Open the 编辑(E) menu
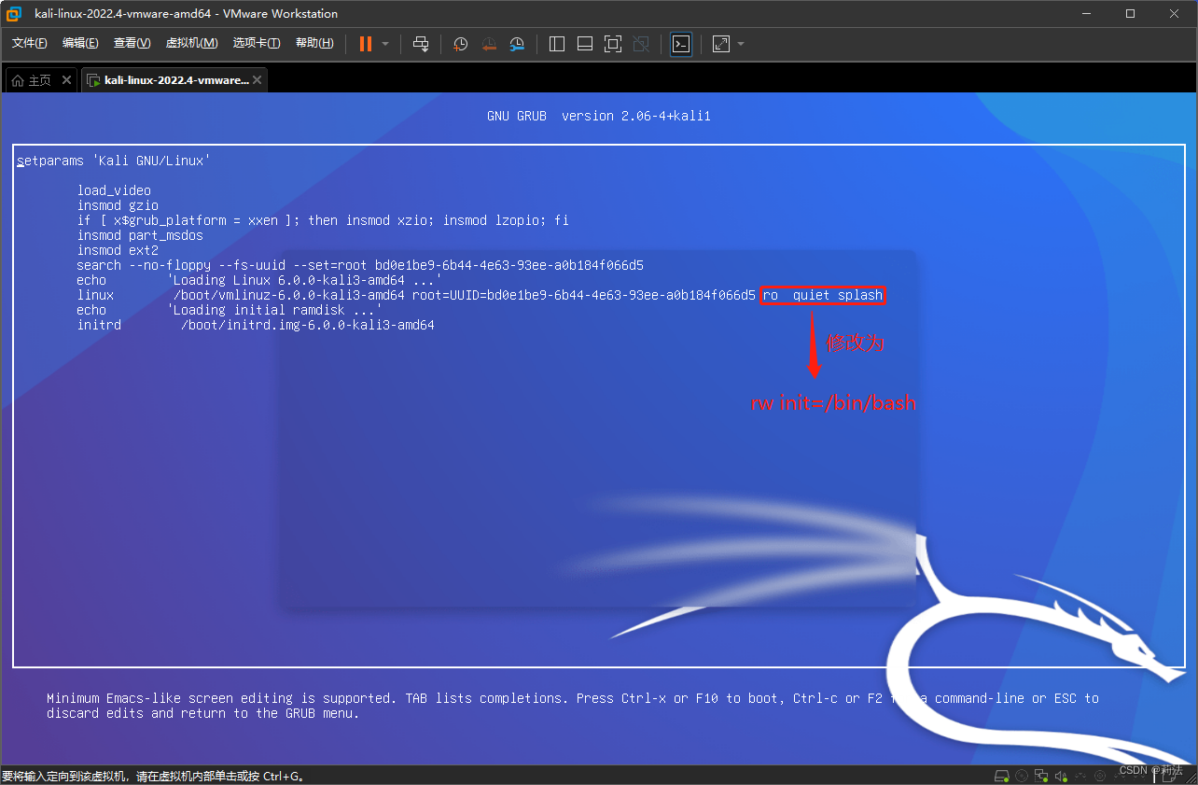 (80, 43)
